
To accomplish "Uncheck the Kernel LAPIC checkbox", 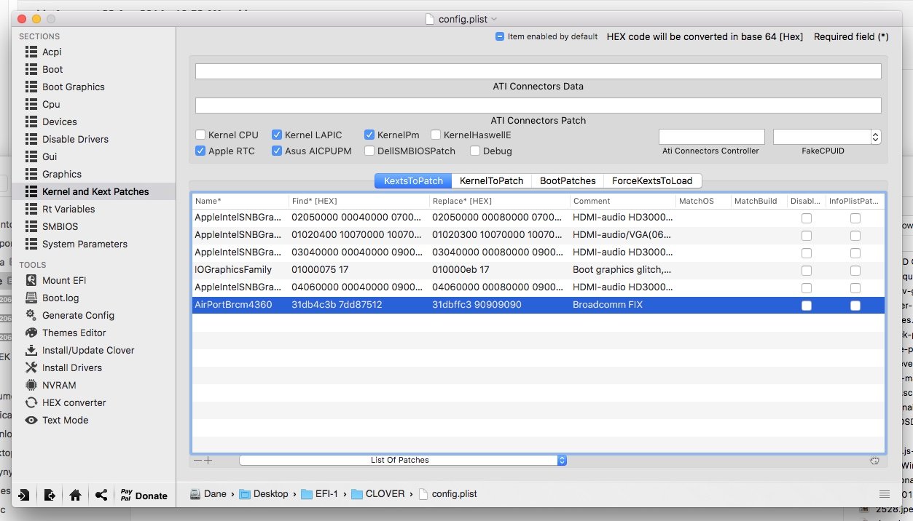I will tap(277, 135).
